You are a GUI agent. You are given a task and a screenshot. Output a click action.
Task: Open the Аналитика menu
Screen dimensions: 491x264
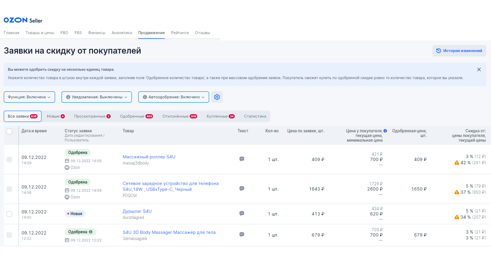[122, 33]
